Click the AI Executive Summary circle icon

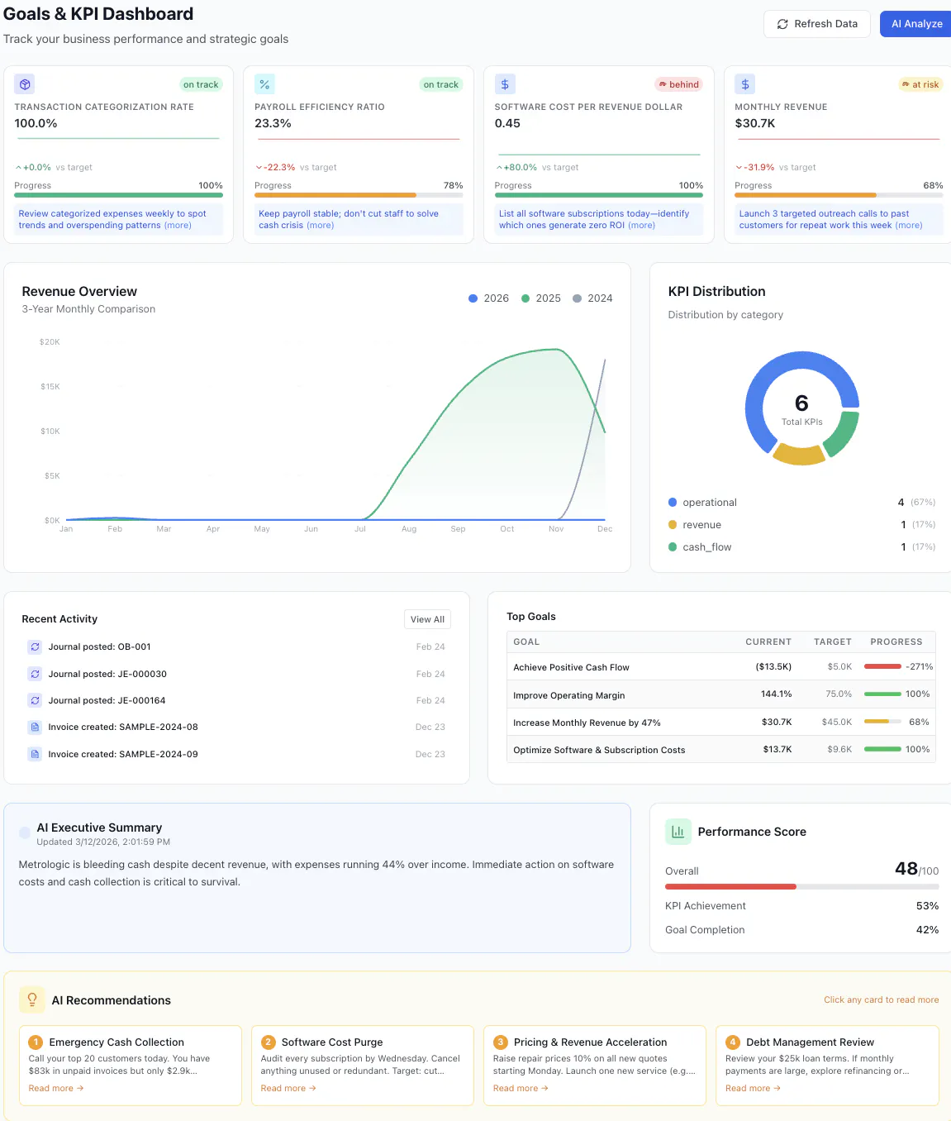25,834
